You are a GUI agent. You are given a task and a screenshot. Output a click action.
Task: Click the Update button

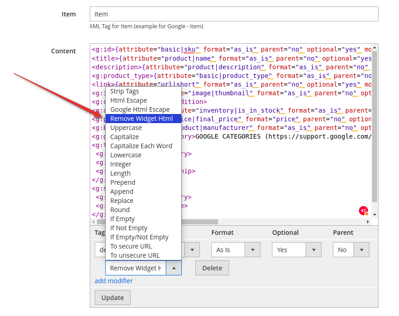113,298
